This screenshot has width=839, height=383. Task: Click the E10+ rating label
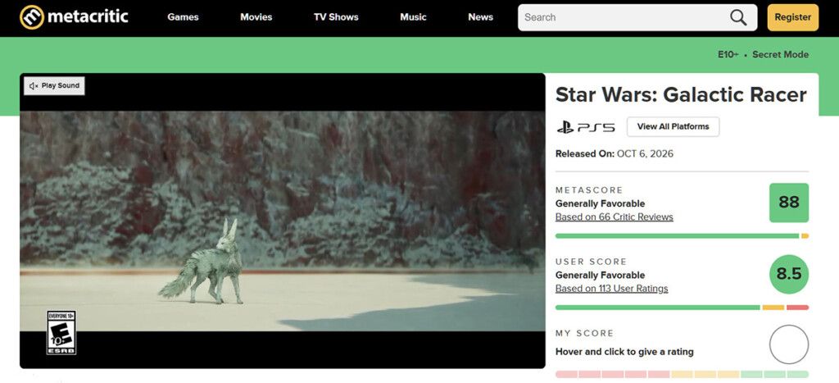point(728,55)
